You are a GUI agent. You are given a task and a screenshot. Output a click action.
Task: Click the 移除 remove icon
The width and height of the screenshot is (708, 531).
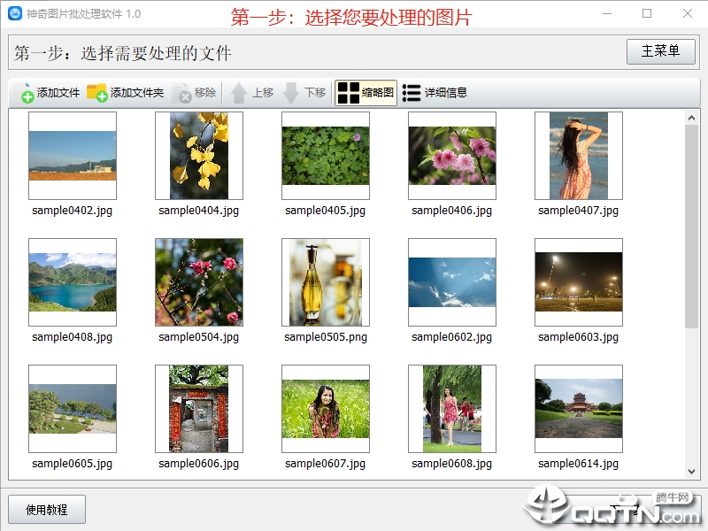[x=182, y=93]
